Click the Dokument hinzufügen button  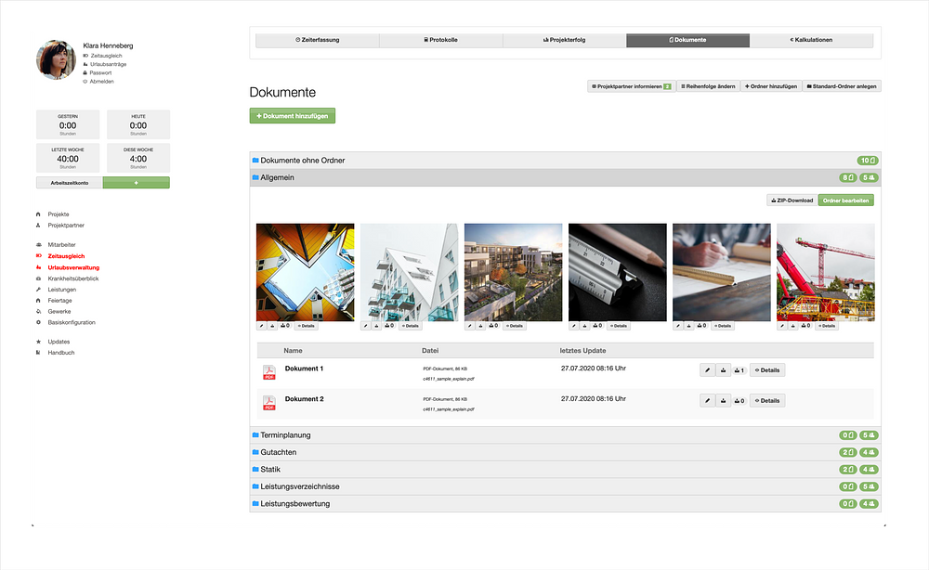point(293,116)
